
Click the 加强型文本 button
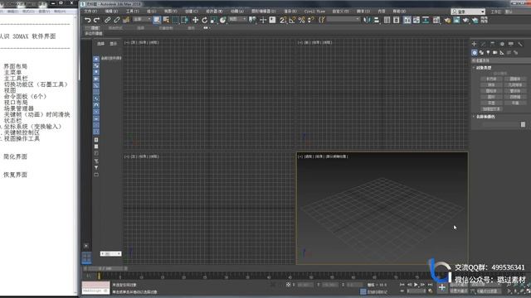click(x=491, y=109)
